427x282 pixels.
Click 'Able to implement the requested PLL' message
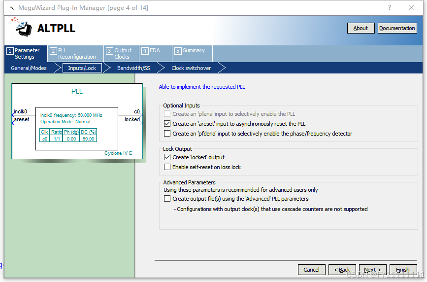coord(202,87)
